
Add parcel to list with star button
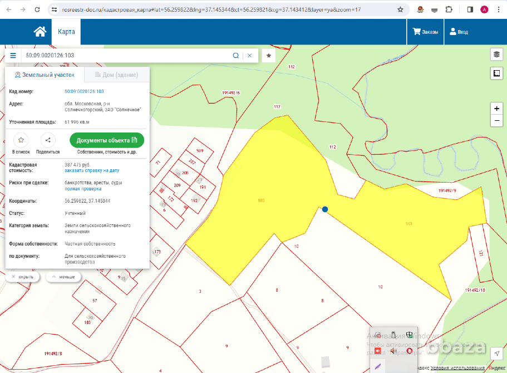tap(21, 140)
